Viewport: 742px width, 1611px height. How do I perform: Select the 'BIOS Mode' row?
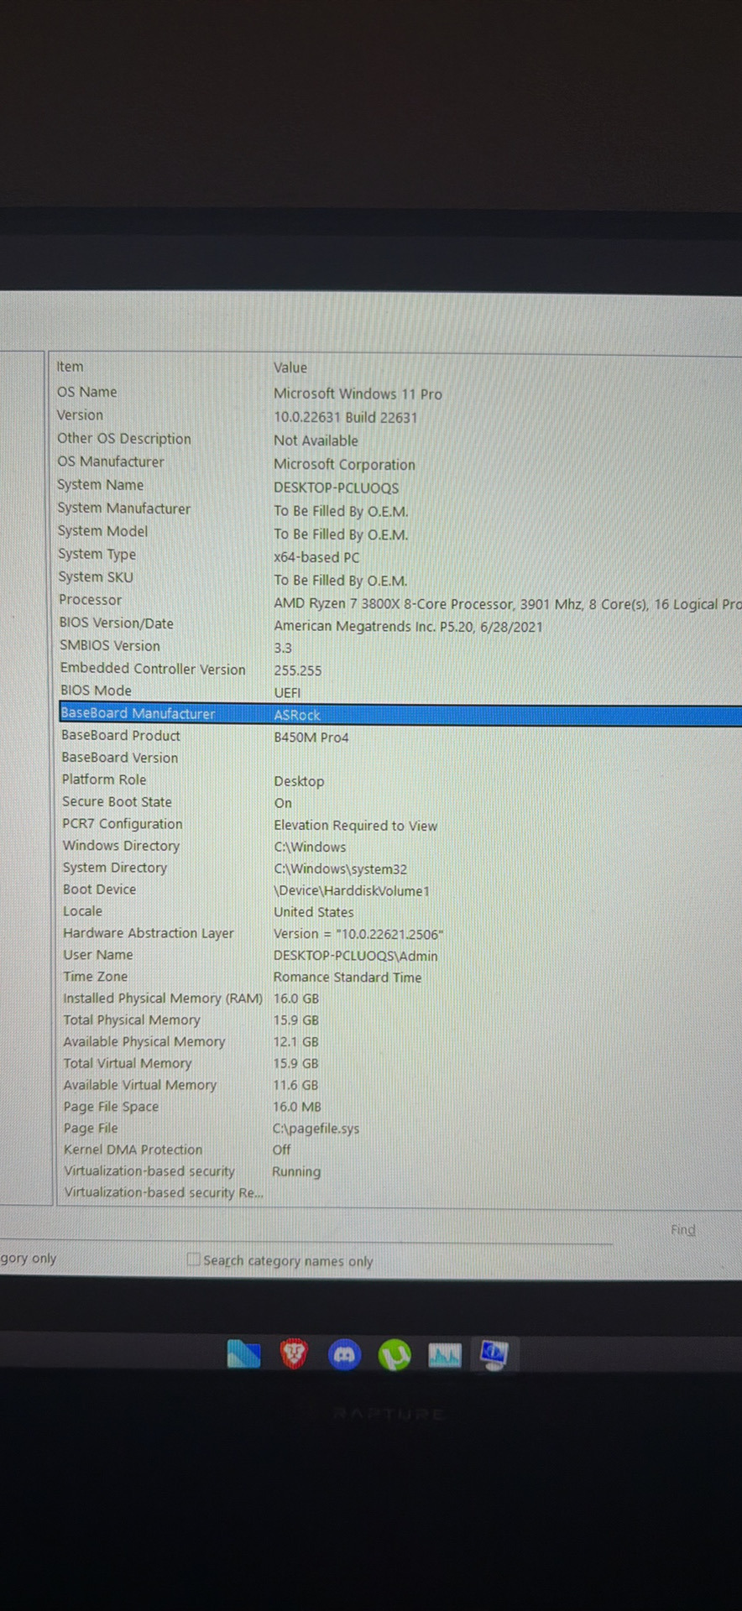[x=399, y=691]
